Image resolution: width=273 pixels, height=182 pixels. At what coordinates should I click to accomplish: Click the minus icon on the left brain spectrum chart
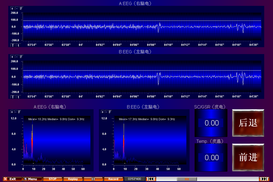click(x=107, y=112)
